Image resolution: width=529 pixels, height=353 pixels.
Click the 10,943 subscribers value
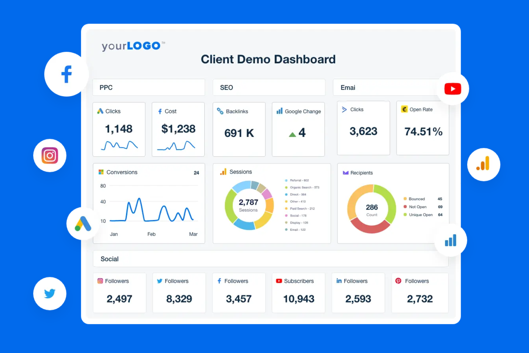(299, 299)
